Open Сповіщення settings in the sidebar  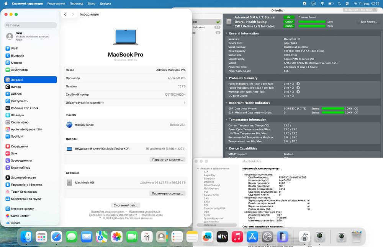click(31, 146)
